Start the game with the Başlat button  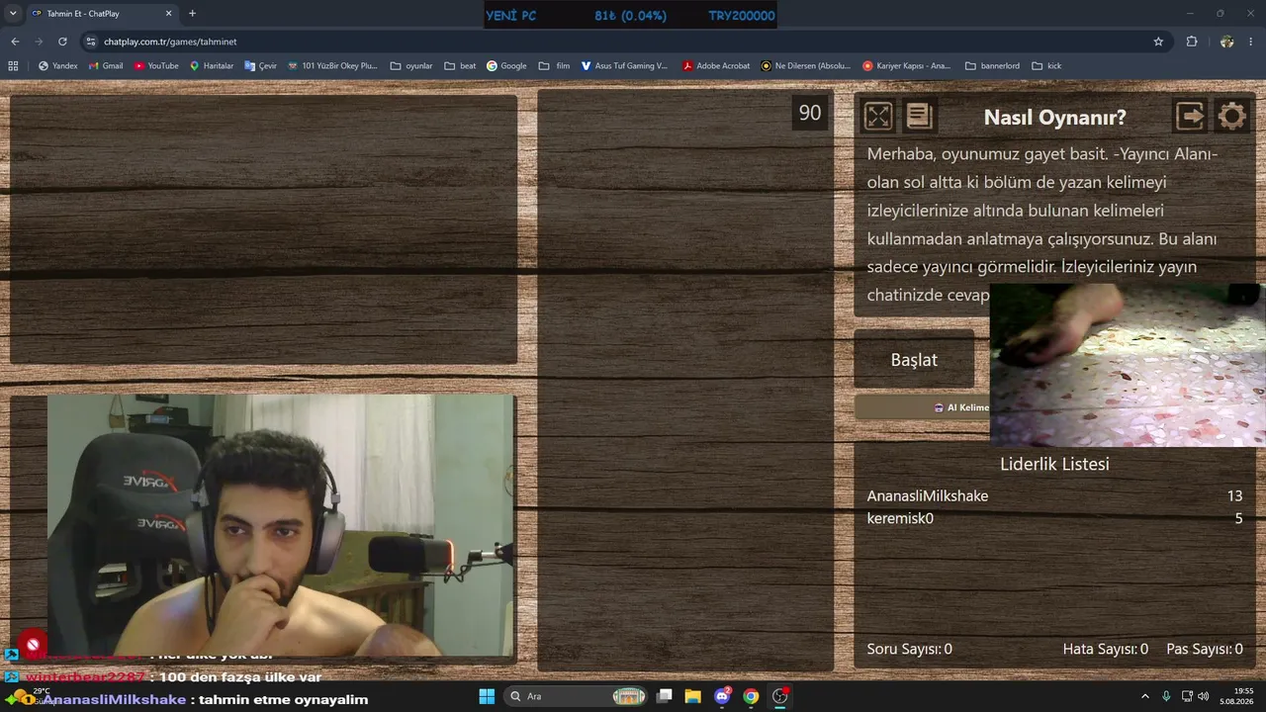click(x=914, y=360)
